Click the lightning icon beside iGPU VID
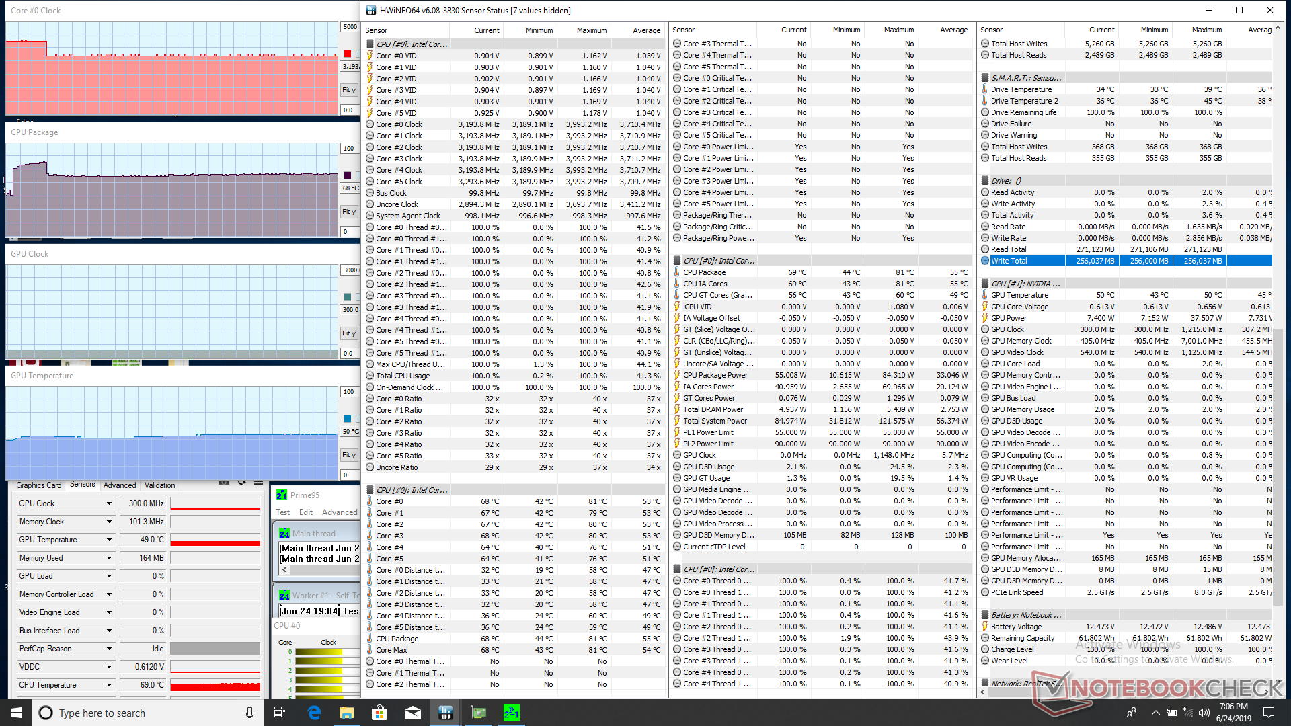 point(677,307)
